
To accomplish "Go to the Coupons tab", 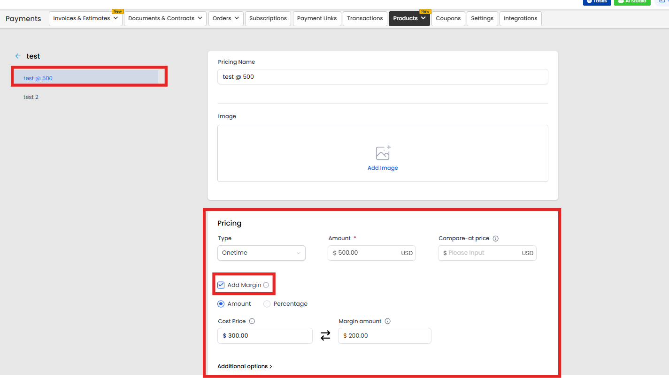I will (448, 19).
